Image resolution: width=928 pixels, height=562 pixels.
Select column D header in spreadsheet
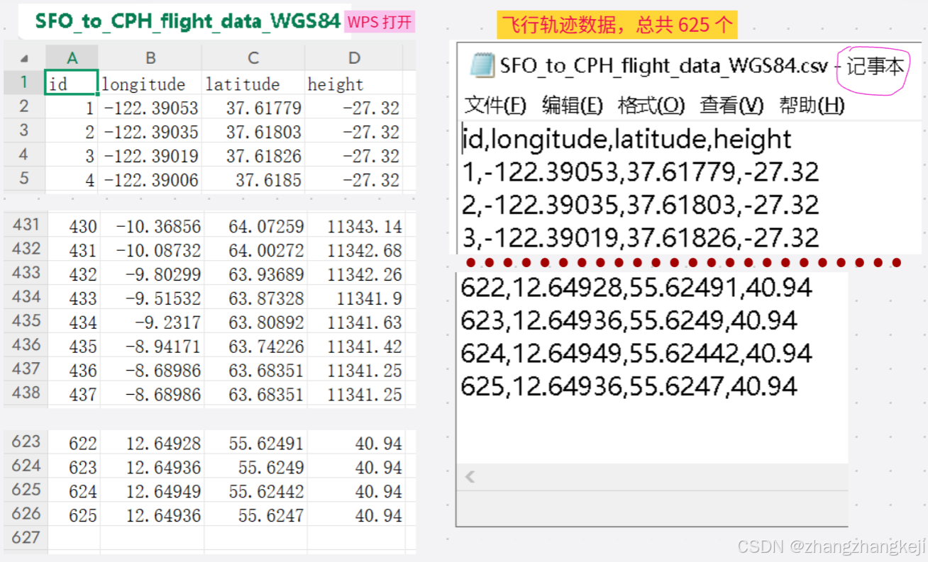pos(354,58)
